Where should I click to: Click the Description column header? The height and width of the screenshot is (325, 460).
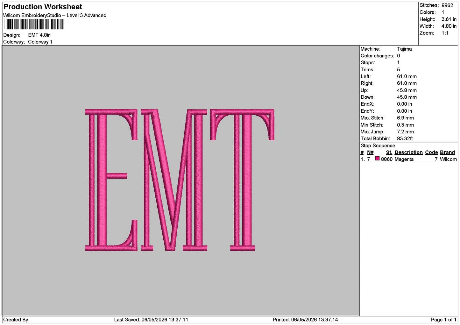(408, 152)
